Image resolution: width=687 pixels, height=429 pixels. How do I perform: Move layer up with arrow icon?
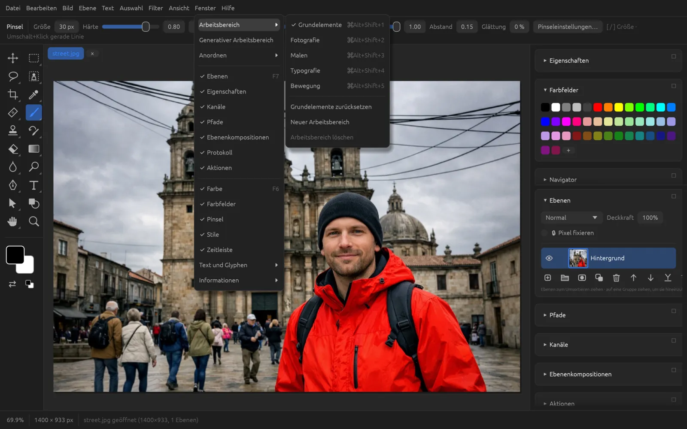(x=633, y=278)
